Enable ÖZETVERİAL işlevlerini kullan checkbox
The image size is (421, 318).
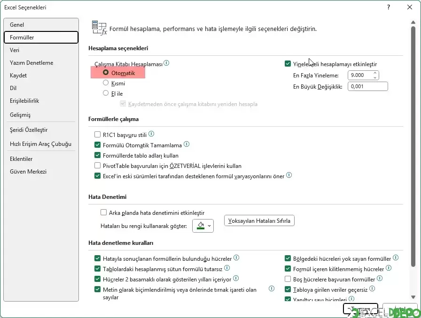[97, 166]
